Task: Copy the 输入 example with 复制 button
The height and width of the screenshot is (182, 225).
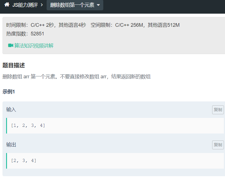Action: (218, 110)
